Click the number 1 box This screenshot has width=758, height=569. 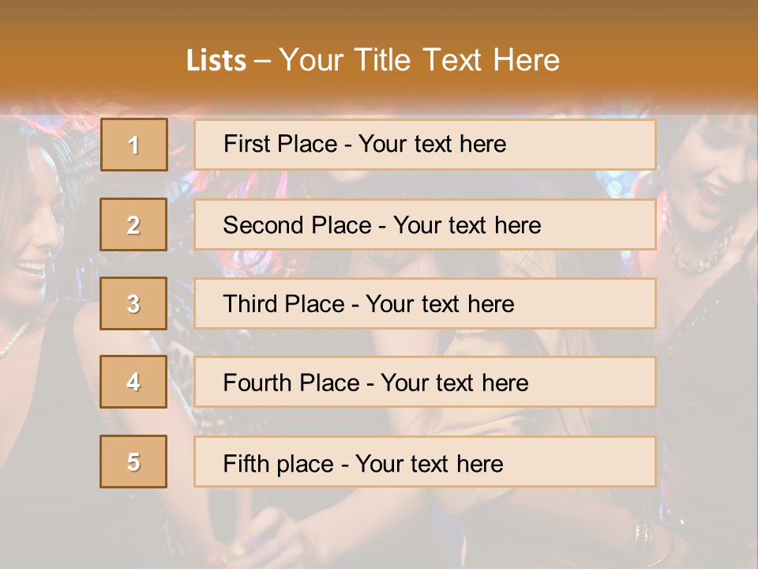[134, 145]
